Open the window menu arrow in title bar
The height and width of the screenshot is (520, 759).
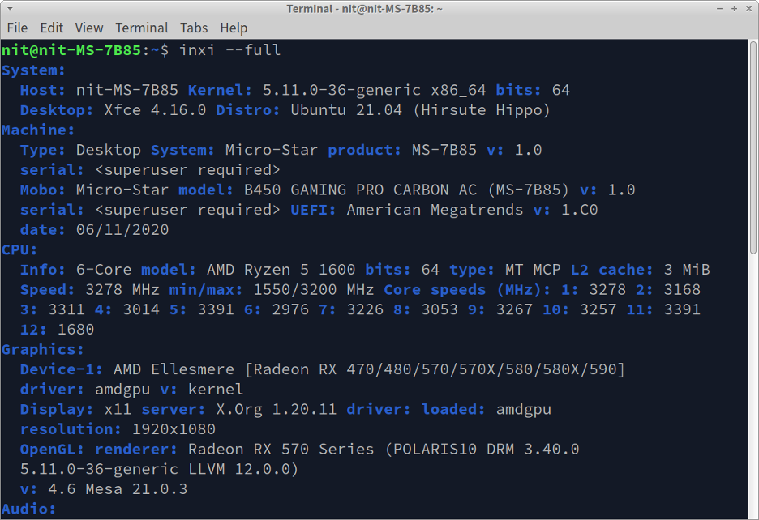pos(10,9)
